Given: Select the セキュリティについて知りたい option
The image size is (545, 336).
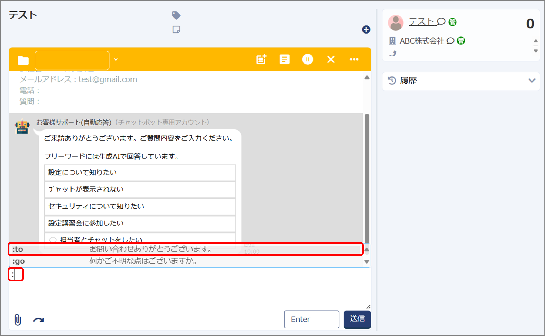Looking at the screenshot, I should (x=140, y=206).
